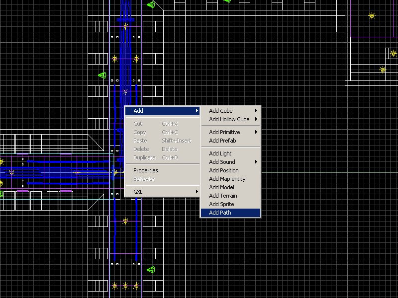Choose Add Light from the submenu
Viewport: 398px width, 298px height.
[220, 153]
